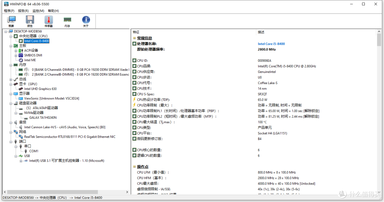Collapse the 磁盘驱动器 tree node
Image resolution: width=384 pixels, height=202 pixels.
(x=11, y=103)
